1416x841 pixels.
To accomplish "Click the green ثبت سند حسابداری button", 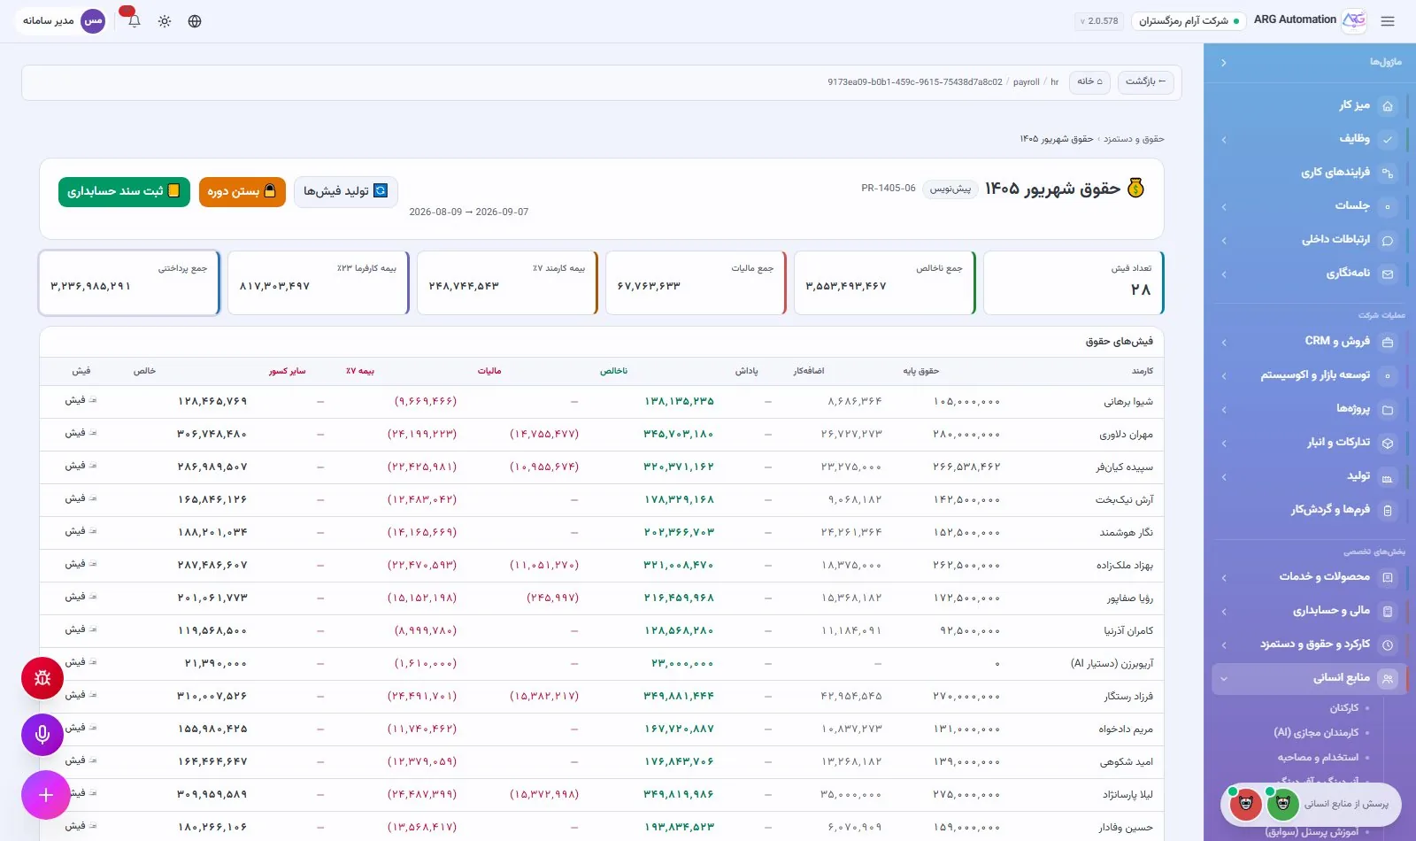I will coord(124,191).
